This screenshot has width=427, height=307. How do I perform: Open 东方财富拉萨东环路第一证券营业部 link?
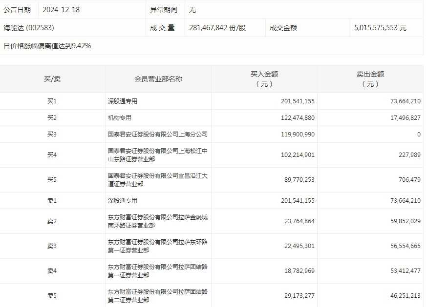coord(157,246)
